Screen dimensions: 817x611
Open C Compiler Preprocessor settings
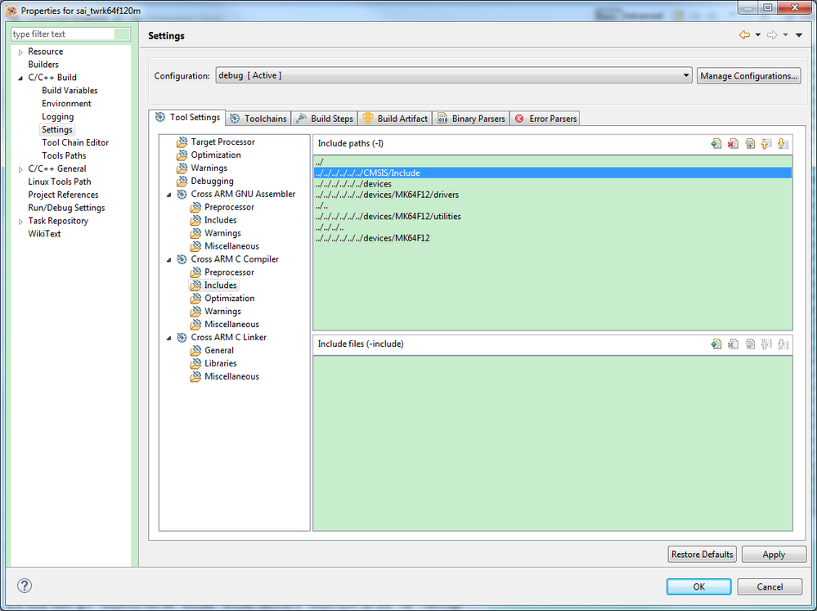click(229, 272)
